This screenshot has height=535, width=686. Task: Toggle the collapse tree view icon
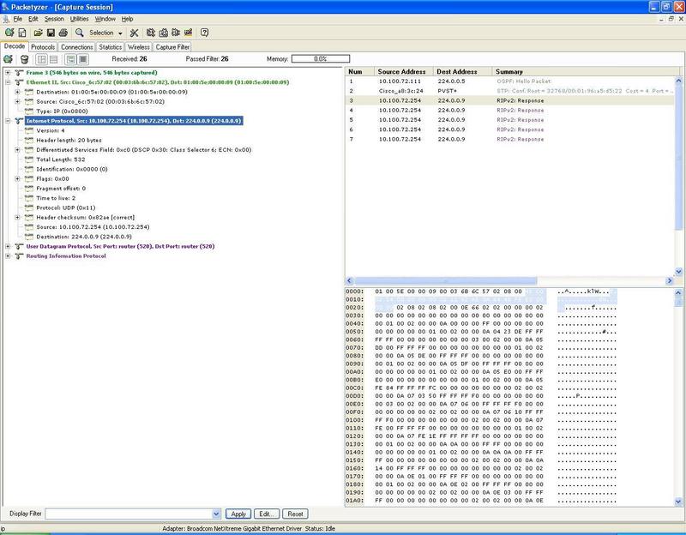(70, 59)
